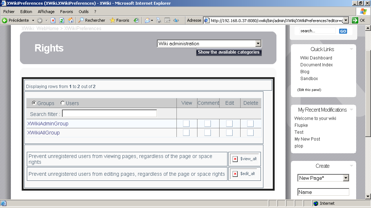Click the vertical scrollbar up arrow
This screenshot has width=371, height=208.
[368, 28]
